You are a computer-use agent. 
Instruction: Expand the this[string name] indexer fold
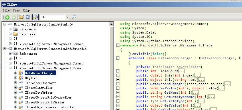(118, 80)
